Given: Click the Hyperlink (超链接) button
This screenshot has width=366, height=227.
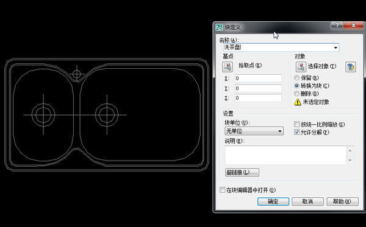Looking at the screenshot, I should (x=242, y=172).
